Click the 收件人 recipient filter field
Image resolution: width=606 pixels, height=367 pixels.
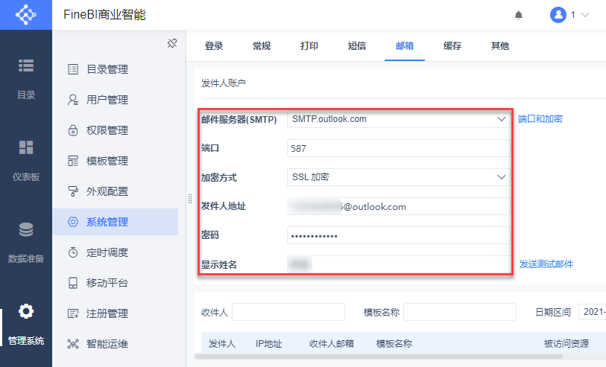(x=288, y=312)
